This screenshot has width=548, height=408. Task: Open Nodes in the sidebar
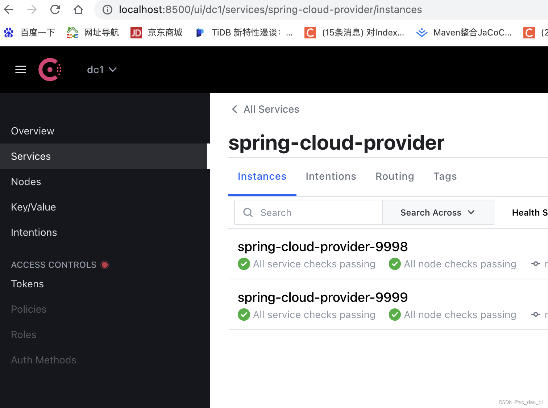point(105,182)
